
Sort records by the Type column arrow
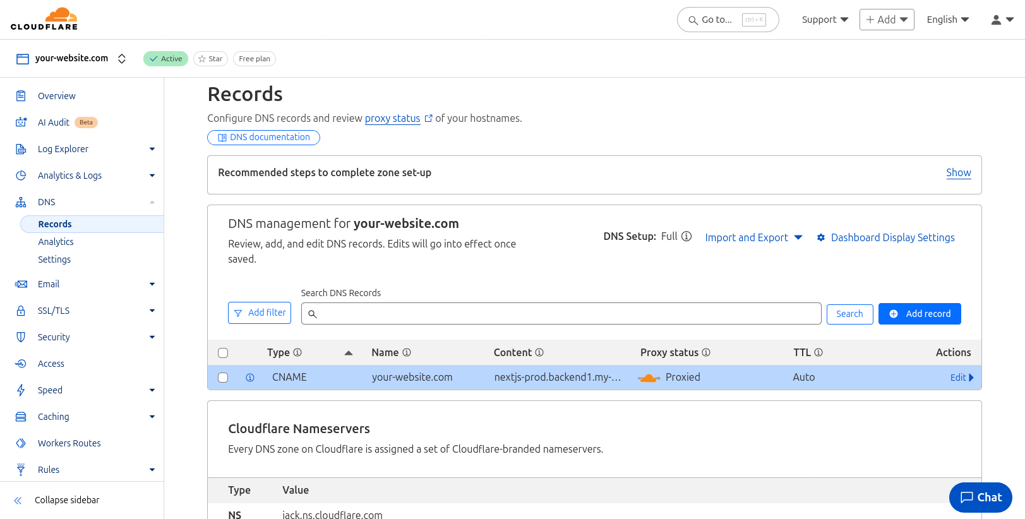click(348, 353)
